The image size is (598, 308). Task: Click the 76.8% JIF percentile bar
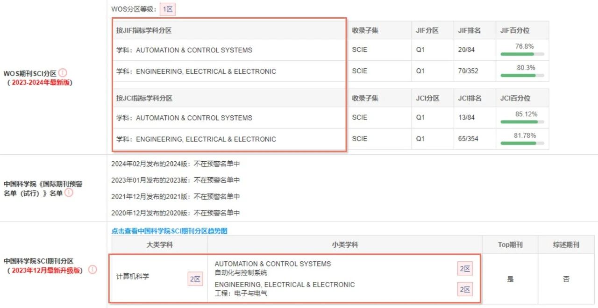click(x=522, y=54)
